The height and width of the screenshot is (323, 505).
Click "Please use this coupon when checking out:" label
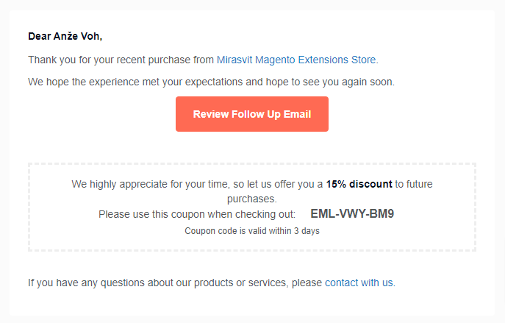point(196,215)
